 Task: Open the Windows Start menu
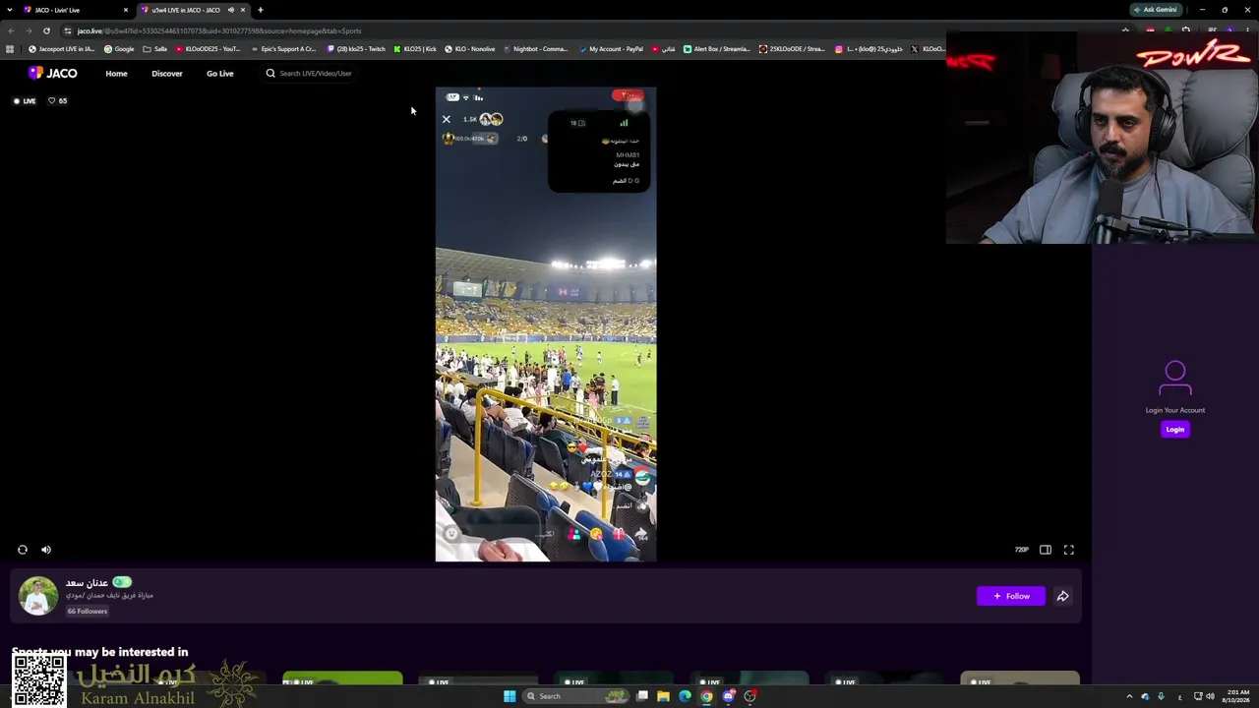click(510, 696)
